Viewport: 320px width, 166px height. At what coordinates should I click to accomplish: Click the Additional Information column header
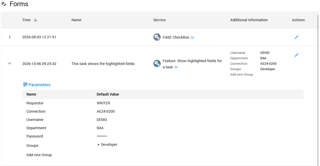pos(249,20)
